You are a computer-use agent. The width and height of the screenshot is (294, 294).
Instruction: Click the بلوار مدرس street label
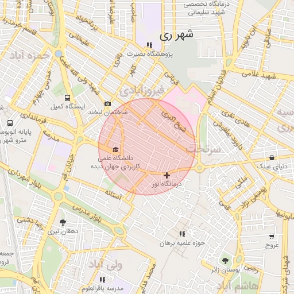[x=87, y=214]
